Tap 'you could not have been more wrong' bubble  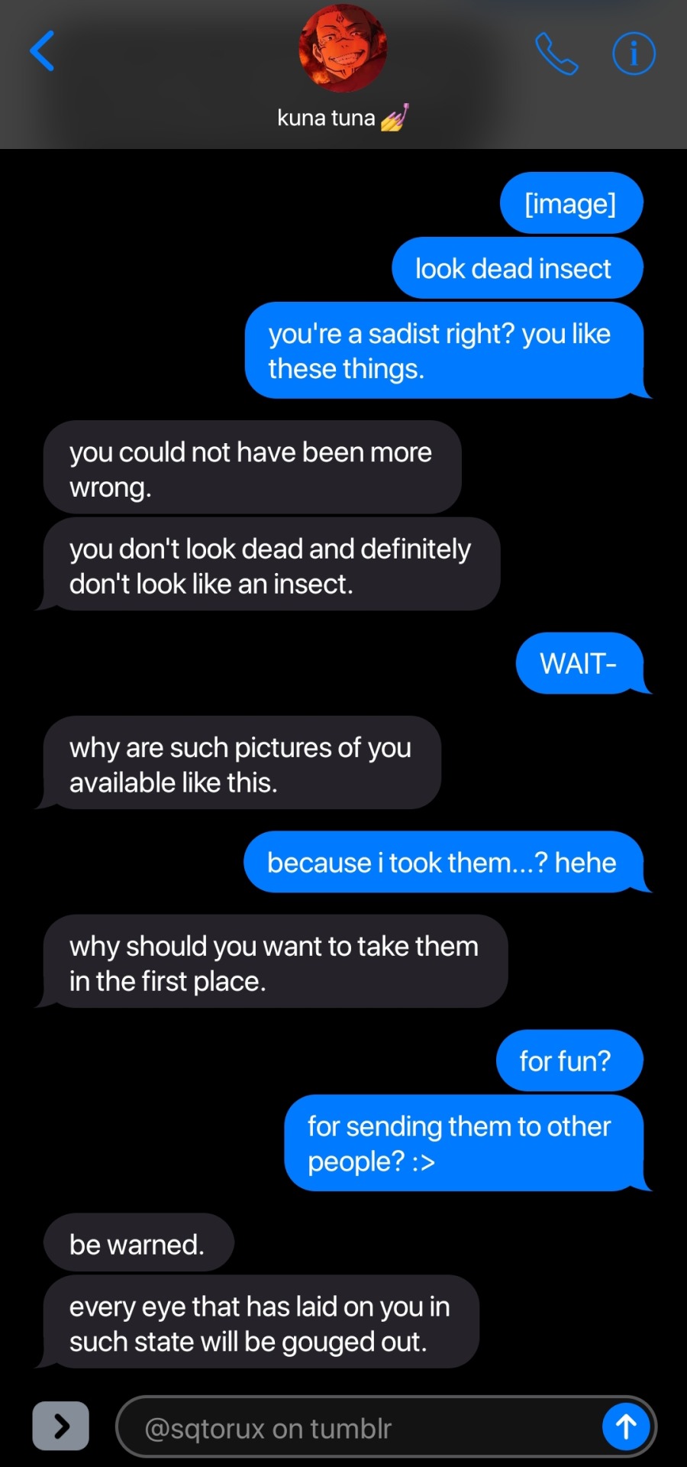click(x=252, y=467)
